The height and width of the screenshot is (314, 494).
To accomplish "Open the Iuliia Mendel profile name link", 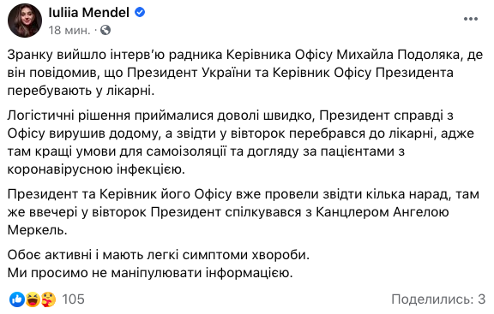I will 89,13.
